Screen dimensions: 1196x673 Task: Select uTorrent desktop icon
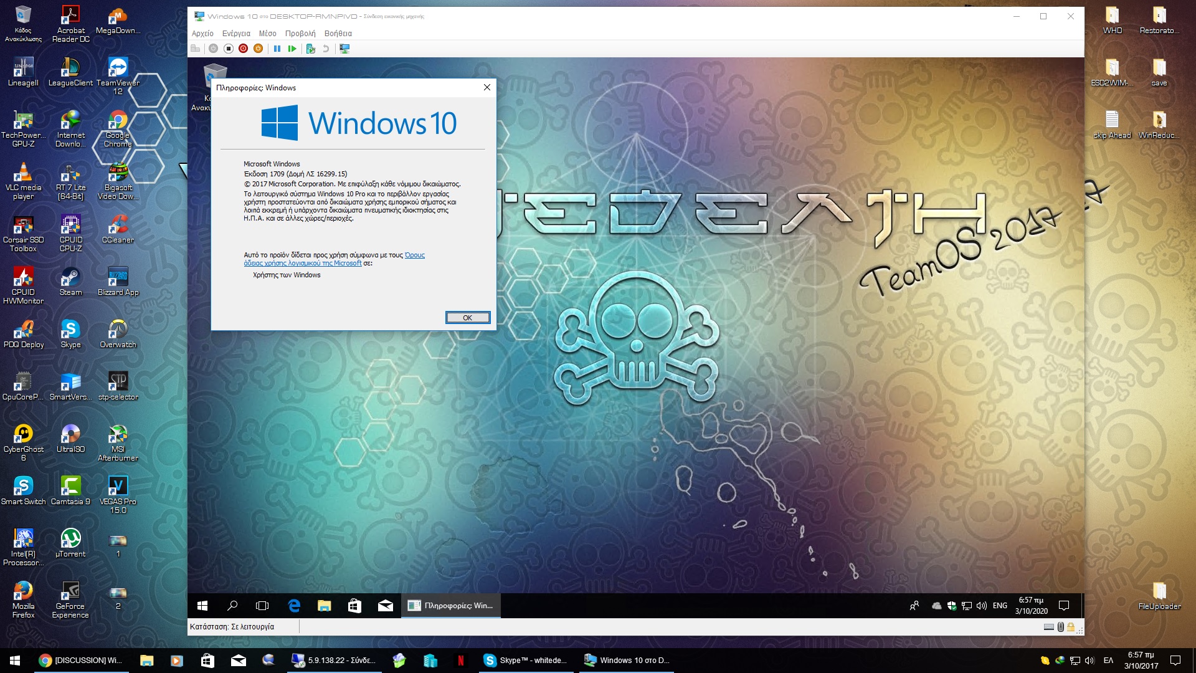pyautogui.click(x=70, y=543)
